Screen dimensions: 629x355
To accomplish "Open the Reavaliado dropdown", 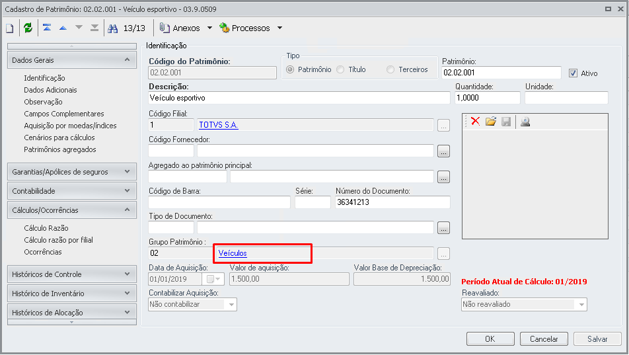I will (x=581, y=304).
